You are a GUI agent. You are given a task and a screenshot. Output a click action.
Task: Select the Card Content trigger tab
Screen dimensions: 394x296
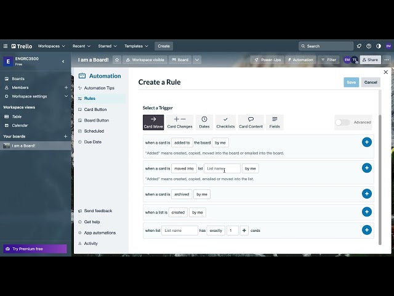[x=251, y=122]
